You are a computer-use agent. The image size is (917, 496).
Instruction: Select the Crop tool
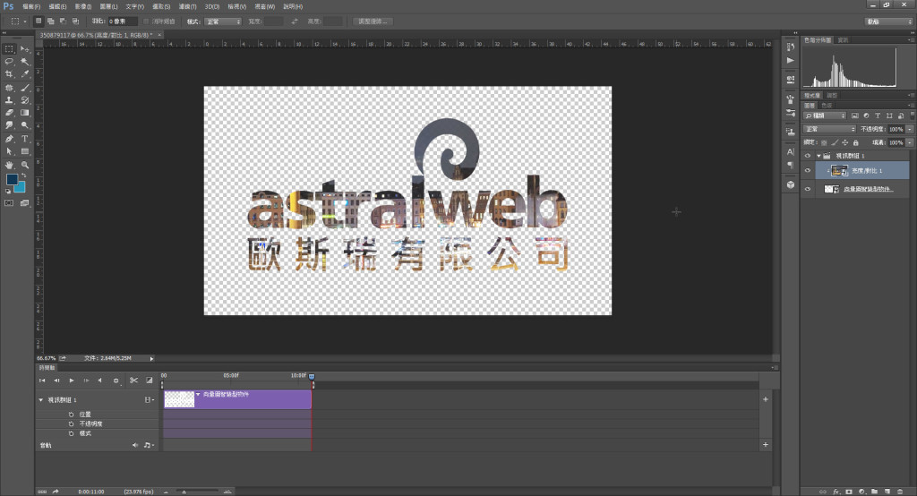coord(9,73)
